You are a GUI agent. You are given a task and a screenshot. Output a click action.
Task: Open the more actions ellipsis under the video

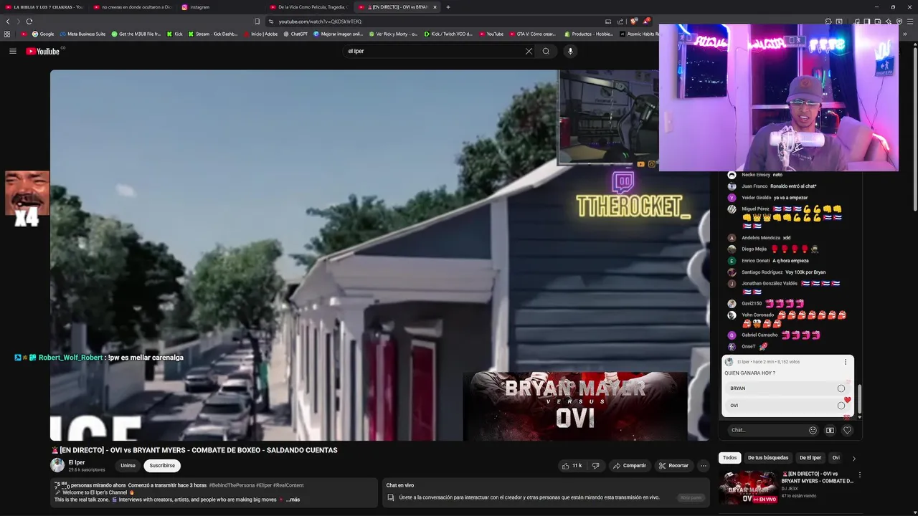tap(704, 466)
